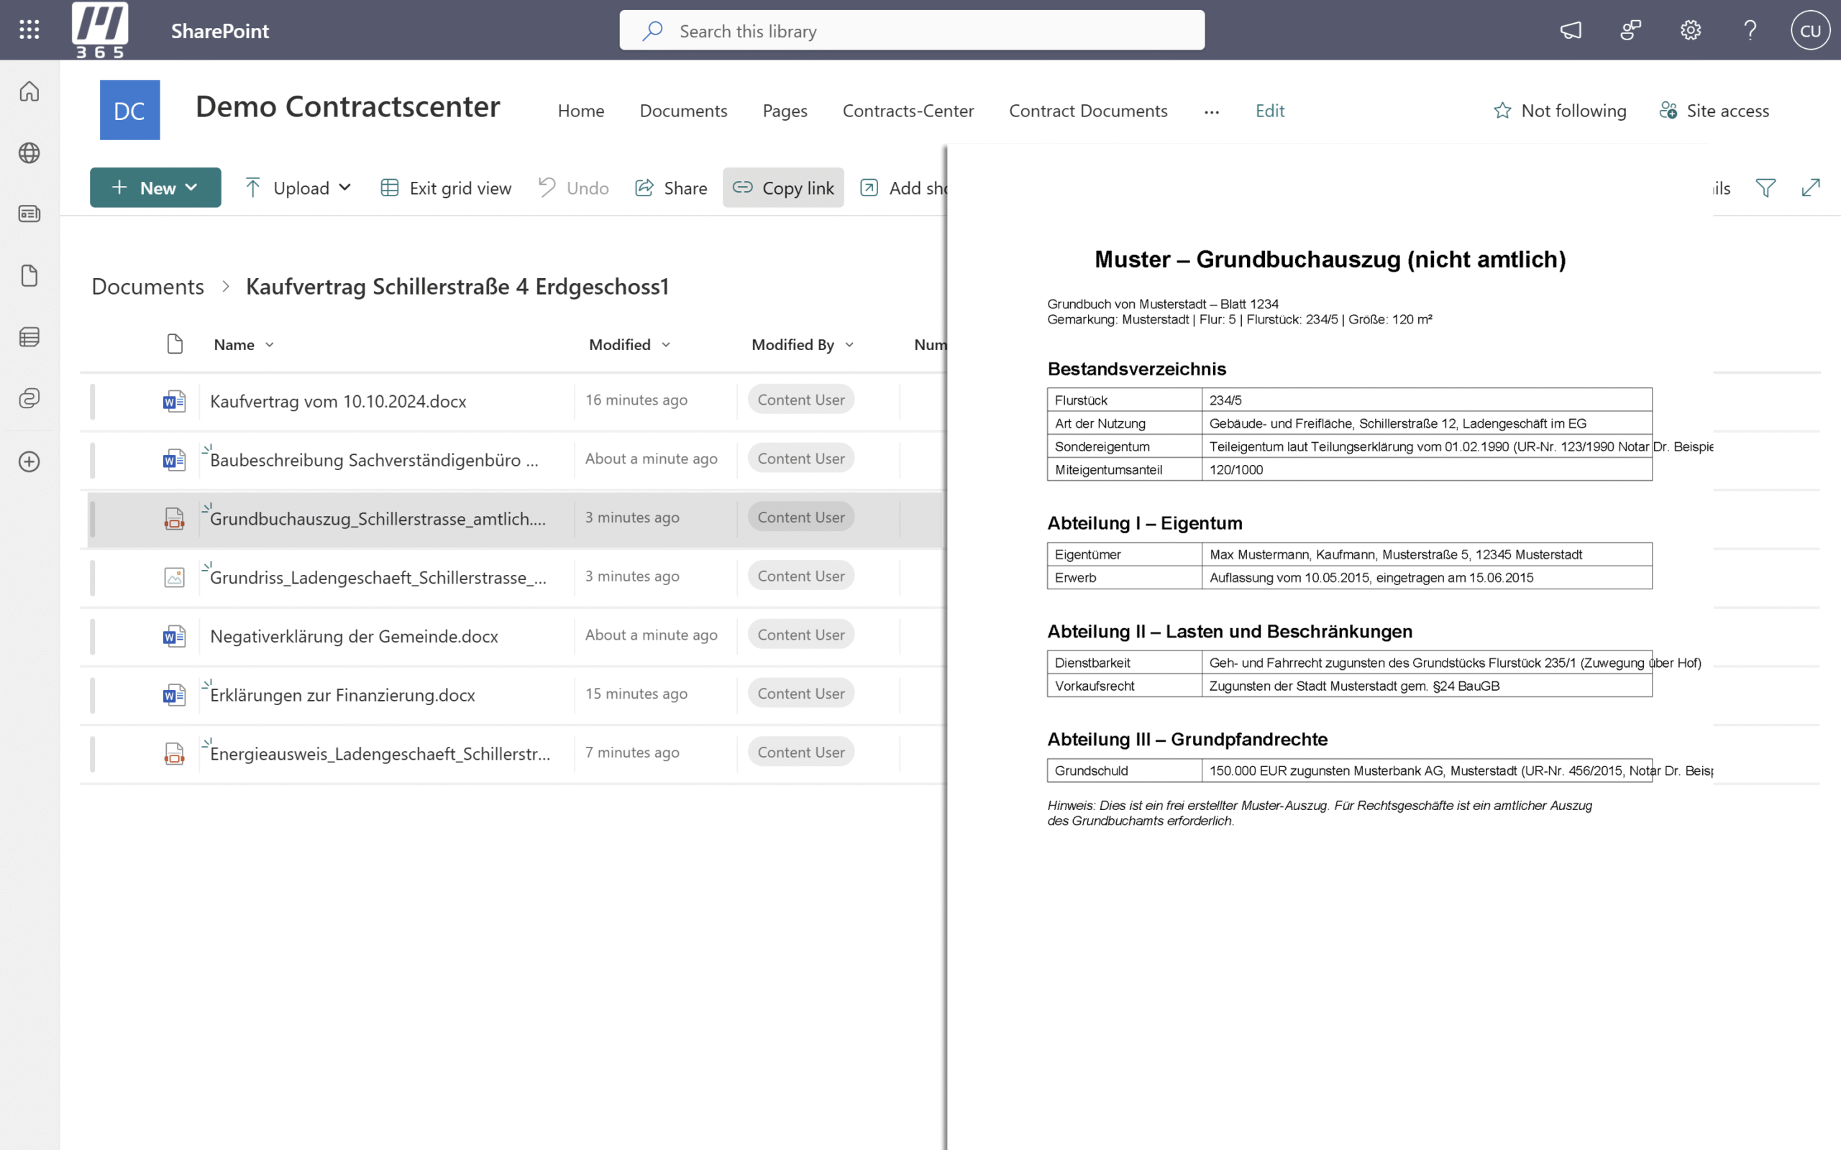Click the globe icon in the left rail
Viewport: 1841px width, 1150px height.
tap(29, 153)
